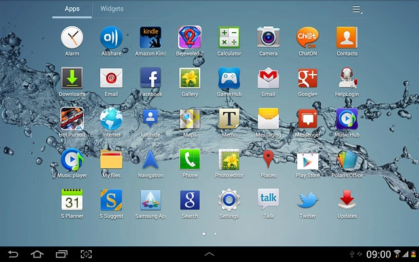Open quick settings from the clock

pos(378,254)
